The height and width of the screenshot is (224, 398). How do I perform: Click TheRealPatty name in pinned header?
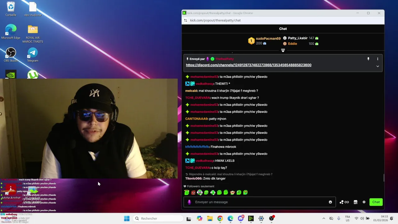click(224, 59)
